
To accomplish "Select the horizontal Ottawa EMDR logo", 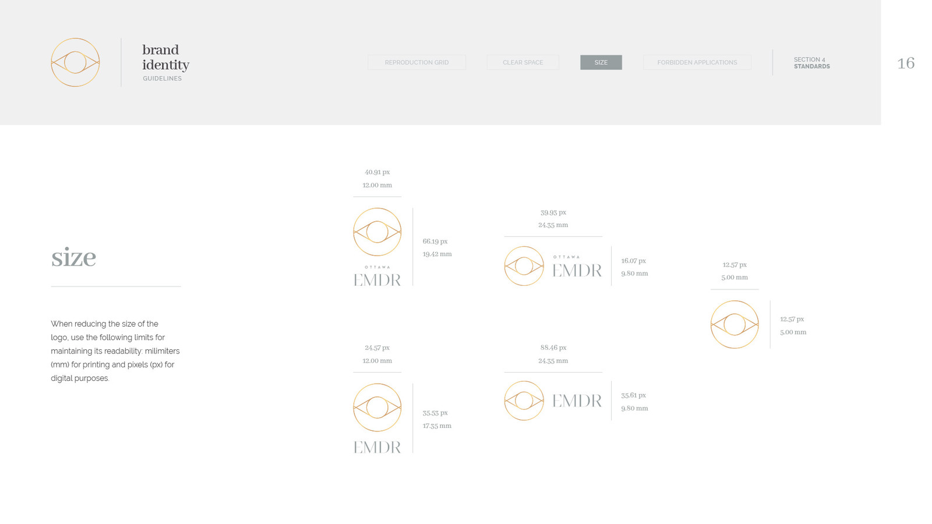I will [x=553, y=266].
